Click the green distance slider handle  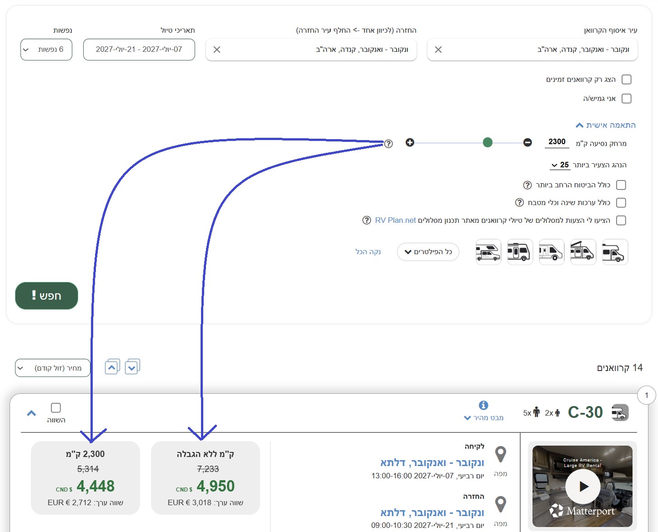tap(487, 143)
